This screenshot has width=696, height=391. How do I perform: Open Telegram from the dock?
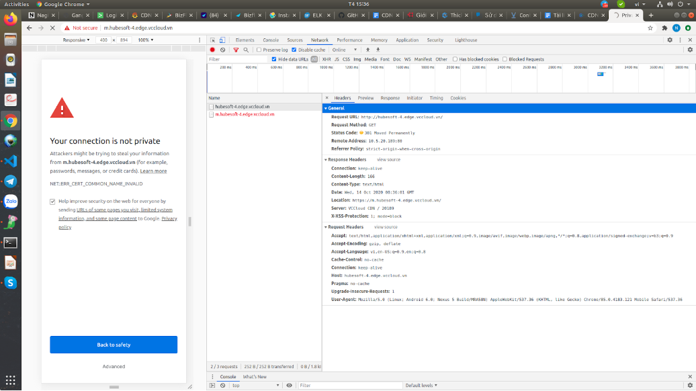coord(11,181)
